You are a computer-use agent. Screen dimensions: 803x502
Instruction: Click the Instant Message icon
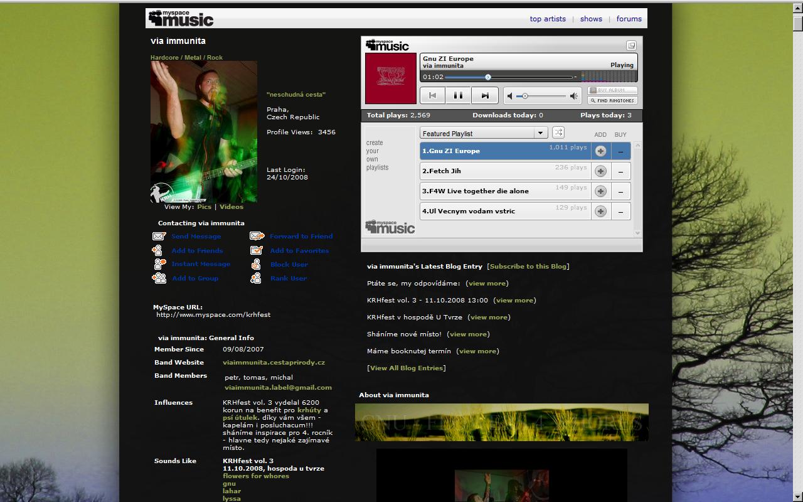click(x=159, y=264)
